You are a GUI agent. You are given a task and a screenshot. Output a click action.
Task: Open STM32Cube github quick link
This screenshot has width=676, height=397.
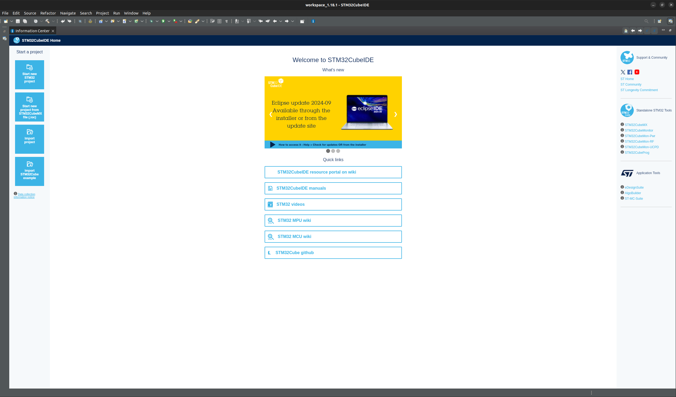tap(333, 253)
